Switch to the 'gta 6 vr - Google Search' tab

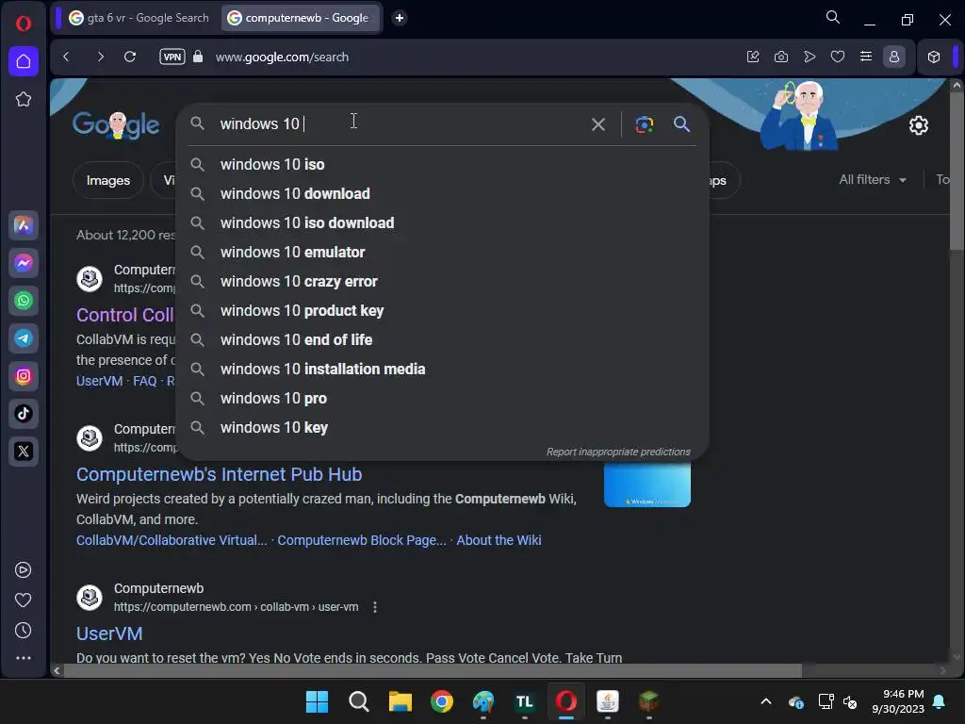(x=139, y=18)
